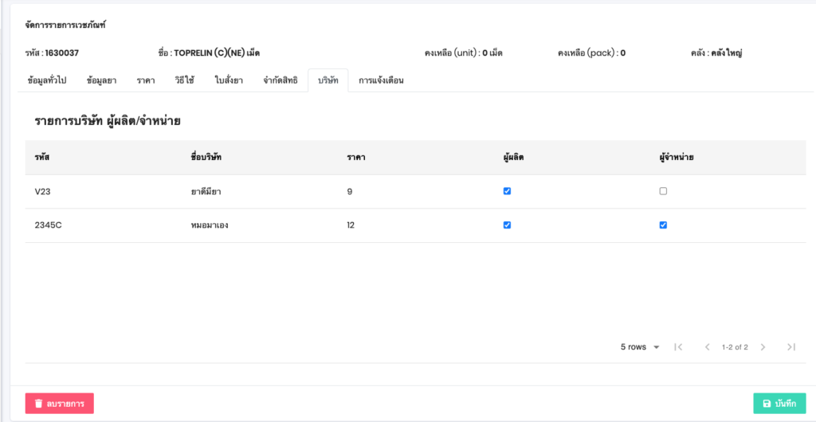The height and width of the screenshot is (422, 816).
Task: Switch to the ใบสั่งยา tab
Action: click(x=229, y=80)
